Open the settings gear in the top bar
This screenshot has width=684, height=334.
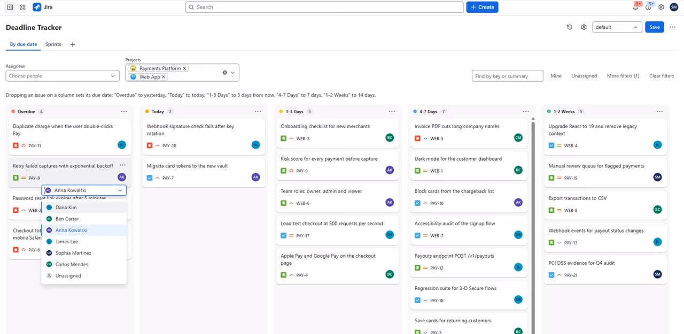(x=661, y=7)
